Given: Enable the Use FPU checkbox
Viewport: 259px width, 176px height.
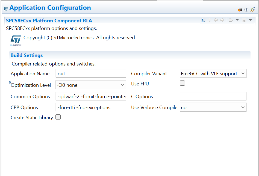Looking at the screenshot, I should [x=182, y=83].
